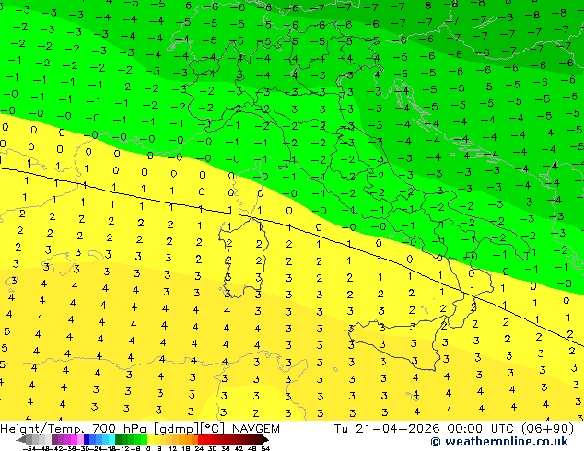This screenshot has width=584, height=451.
Task: Click the right dark-maroon arrow end of legend
Action: [266, 440]
